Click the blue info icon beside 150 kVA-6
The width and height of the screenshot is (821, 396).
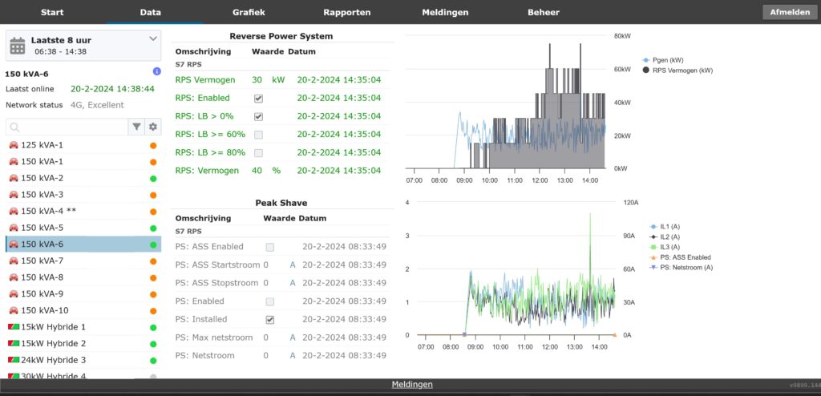(x=156, y=72)
